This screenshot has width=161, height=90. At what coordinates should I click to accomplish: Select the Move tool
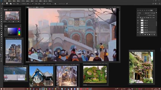pyautogui.click(x=2, y=9)
